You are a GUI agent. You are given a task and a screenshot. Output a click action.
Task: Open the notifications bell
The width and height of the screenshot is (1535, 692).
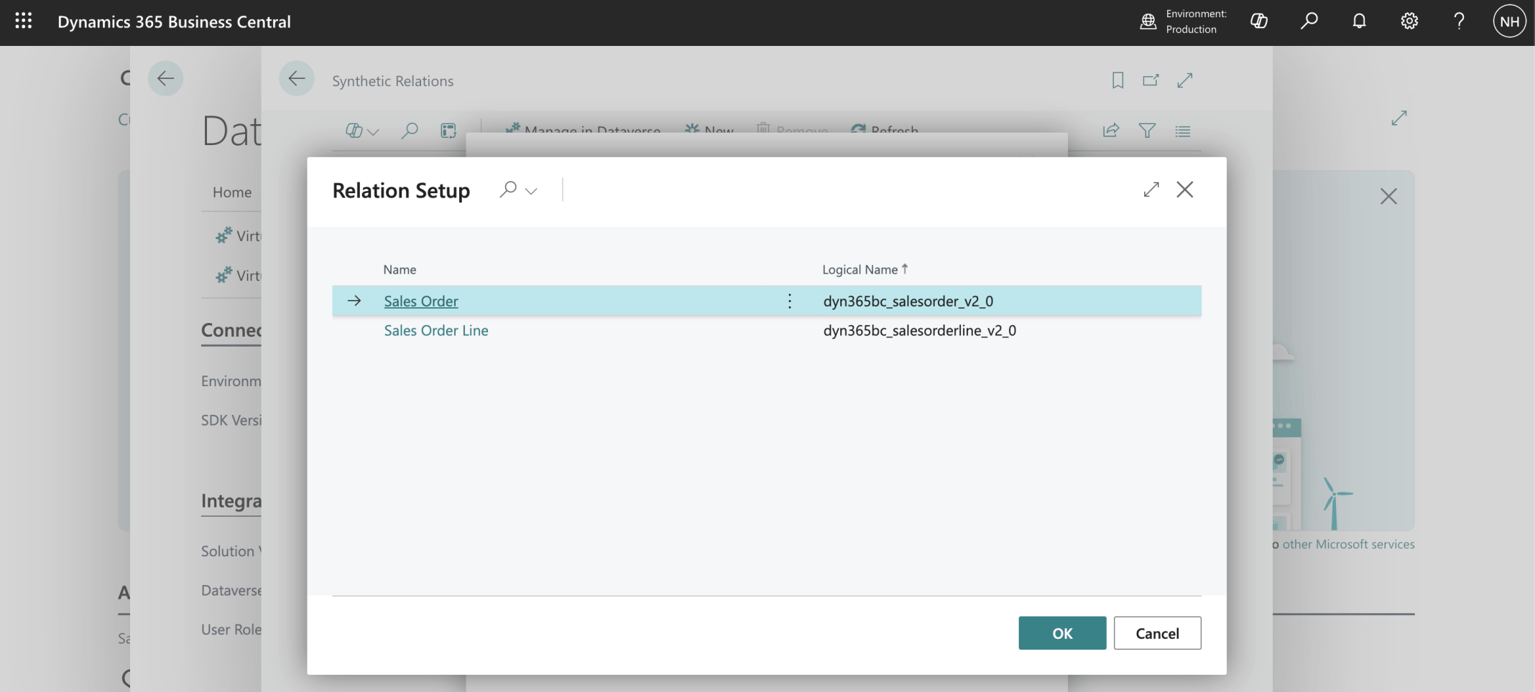1359,22
